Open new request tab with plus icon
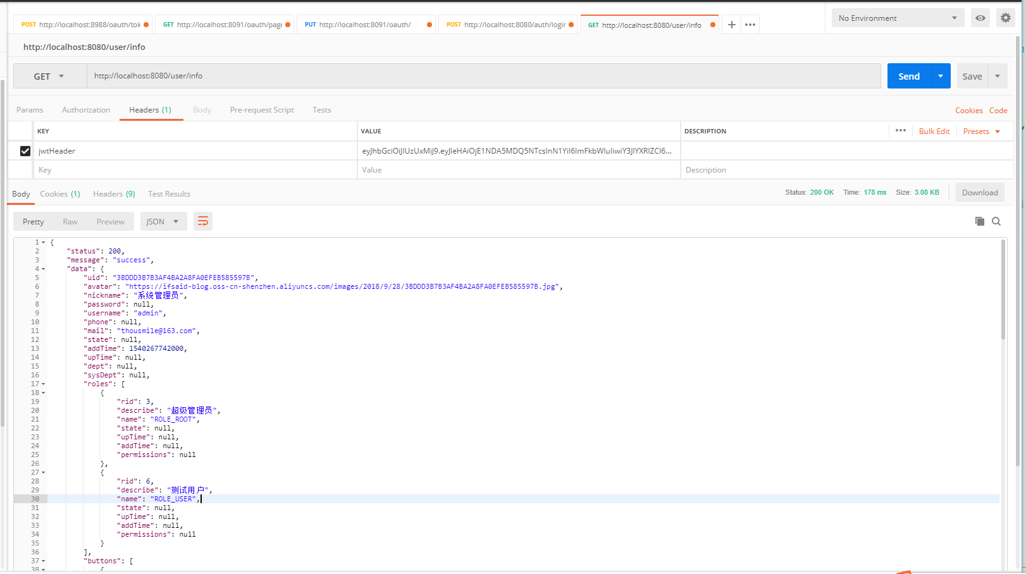Viewport: 1026px width, 574px height. tap(731, 25)
